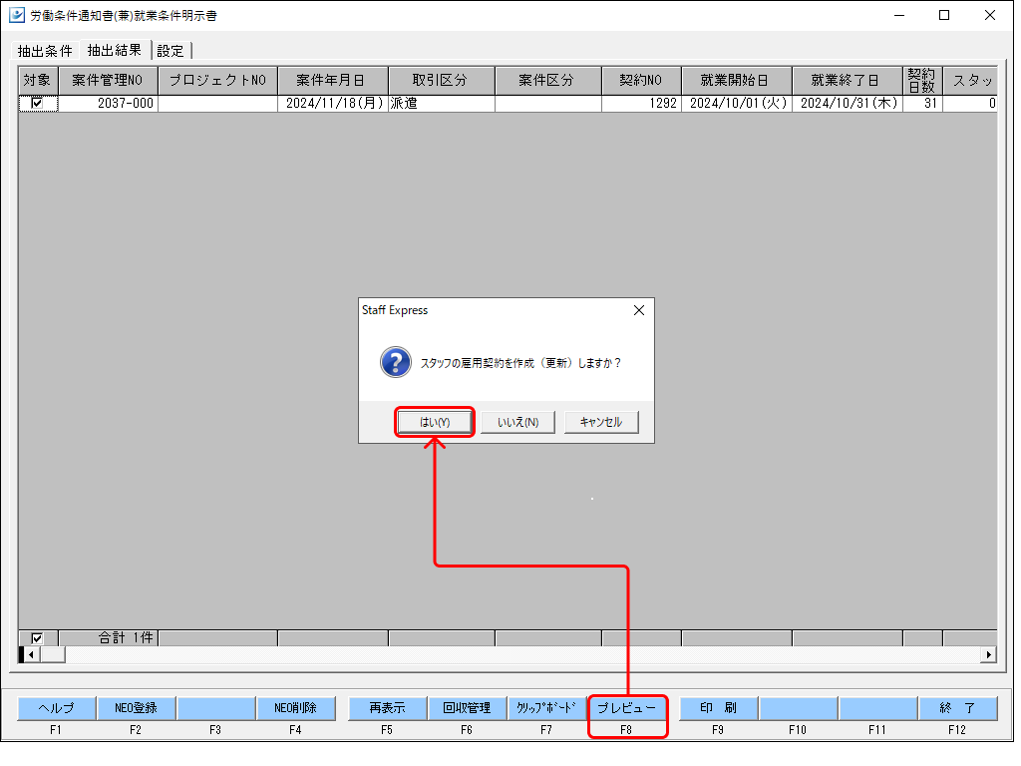Open 回収管理 with the F6 button
The width and height of the screenshot is (1021, 766).
(467, 708)
